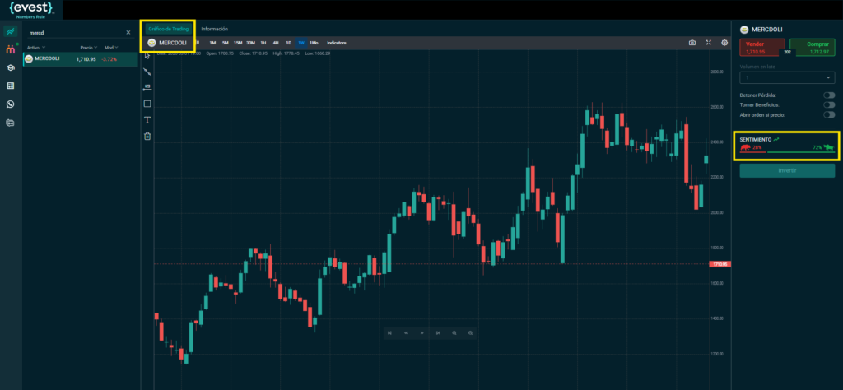Open the education graduation cap icon

tap(10, 68)
